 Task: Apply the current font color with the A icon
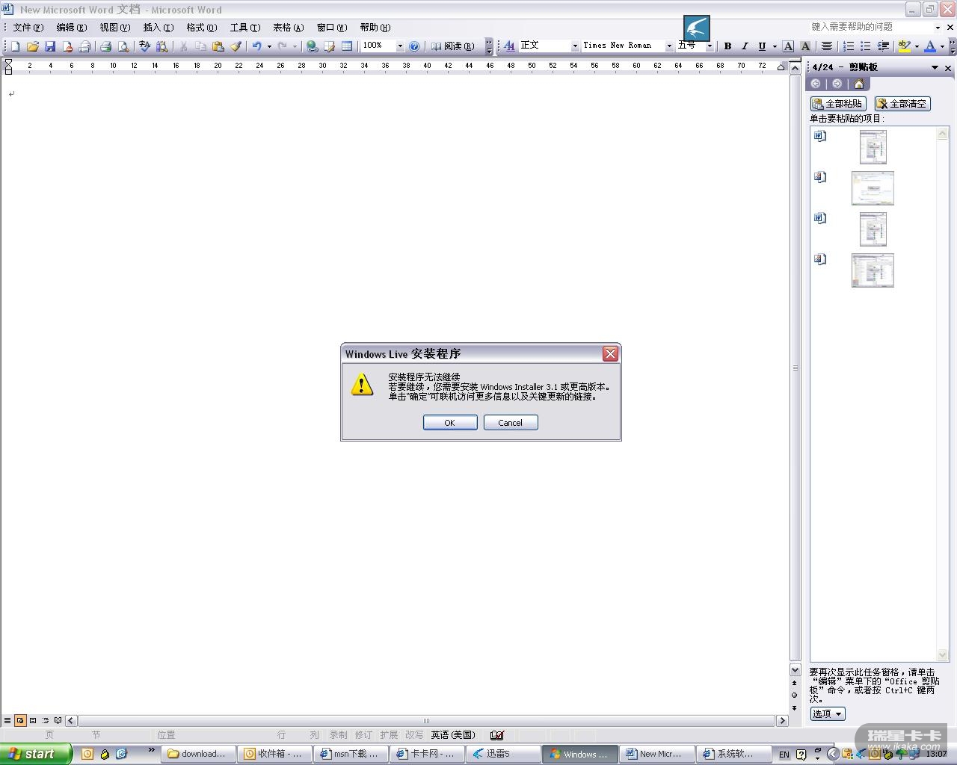[x=930, y=46]
